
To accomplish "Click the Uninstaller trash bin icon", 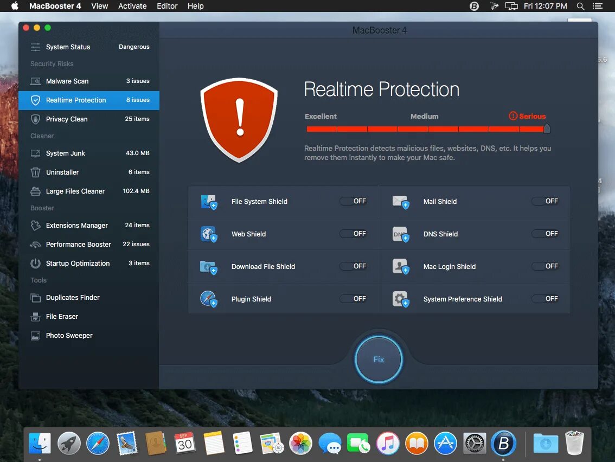I will tap(35, 172).
